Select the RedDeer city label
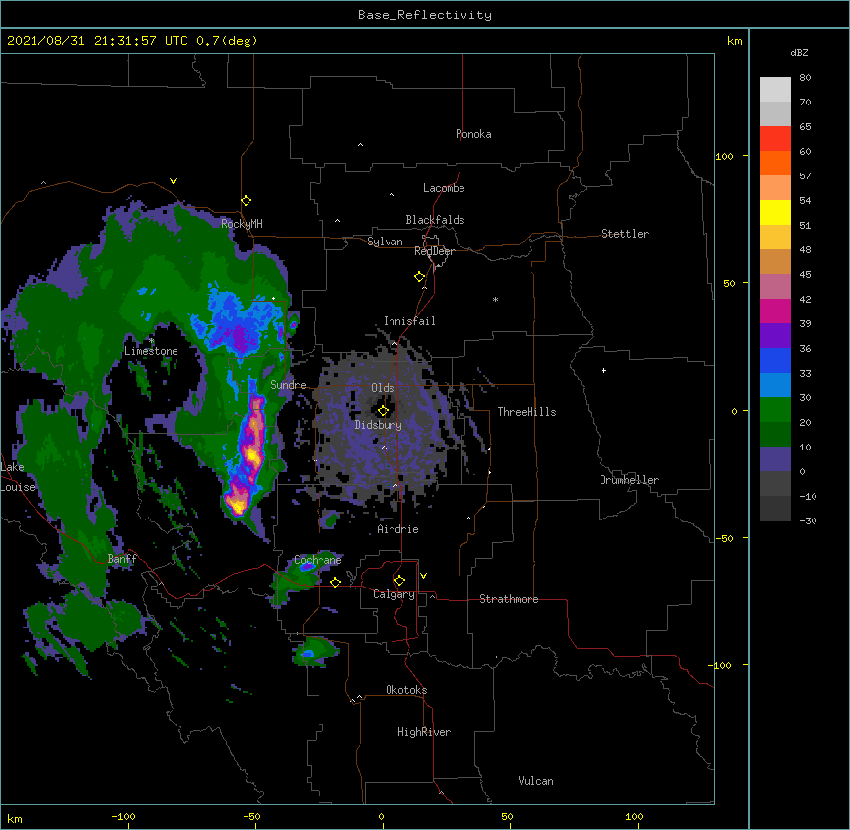 tap(434, 251)
